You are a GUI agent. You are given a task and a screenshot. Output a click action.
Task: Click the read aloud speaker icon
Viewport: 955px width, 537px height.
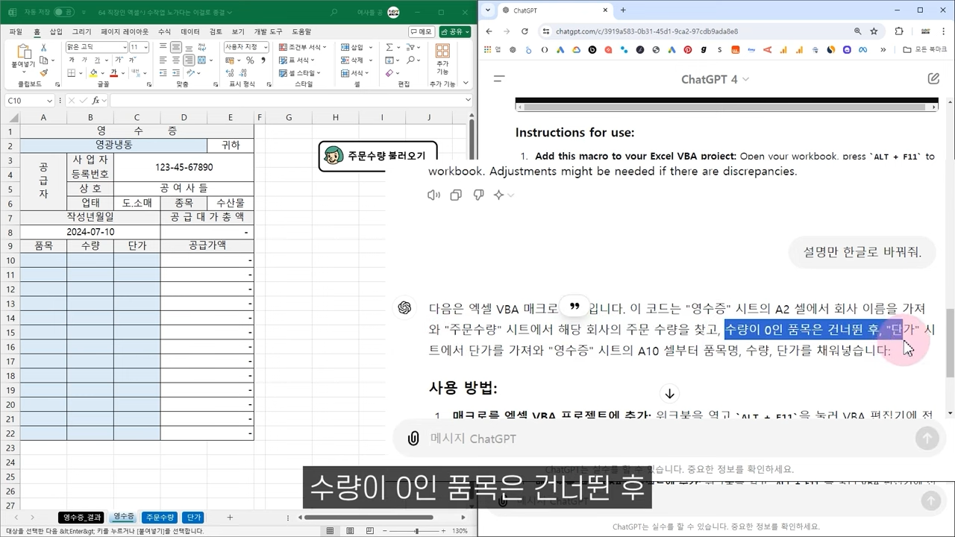pyautogui.click(x=433, y=195)
